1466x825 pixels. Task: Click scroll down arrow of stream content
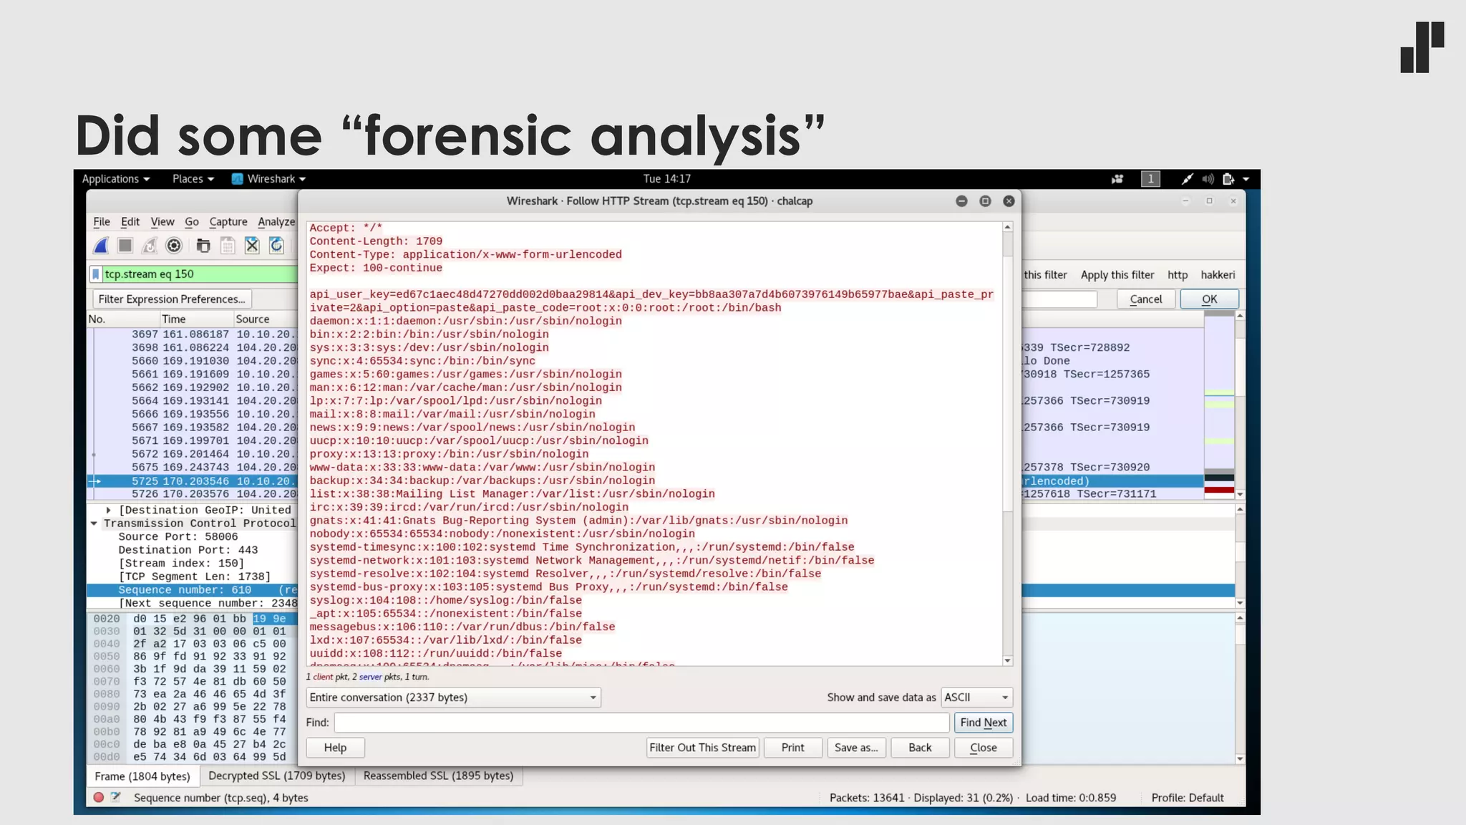pos(1008,661)
